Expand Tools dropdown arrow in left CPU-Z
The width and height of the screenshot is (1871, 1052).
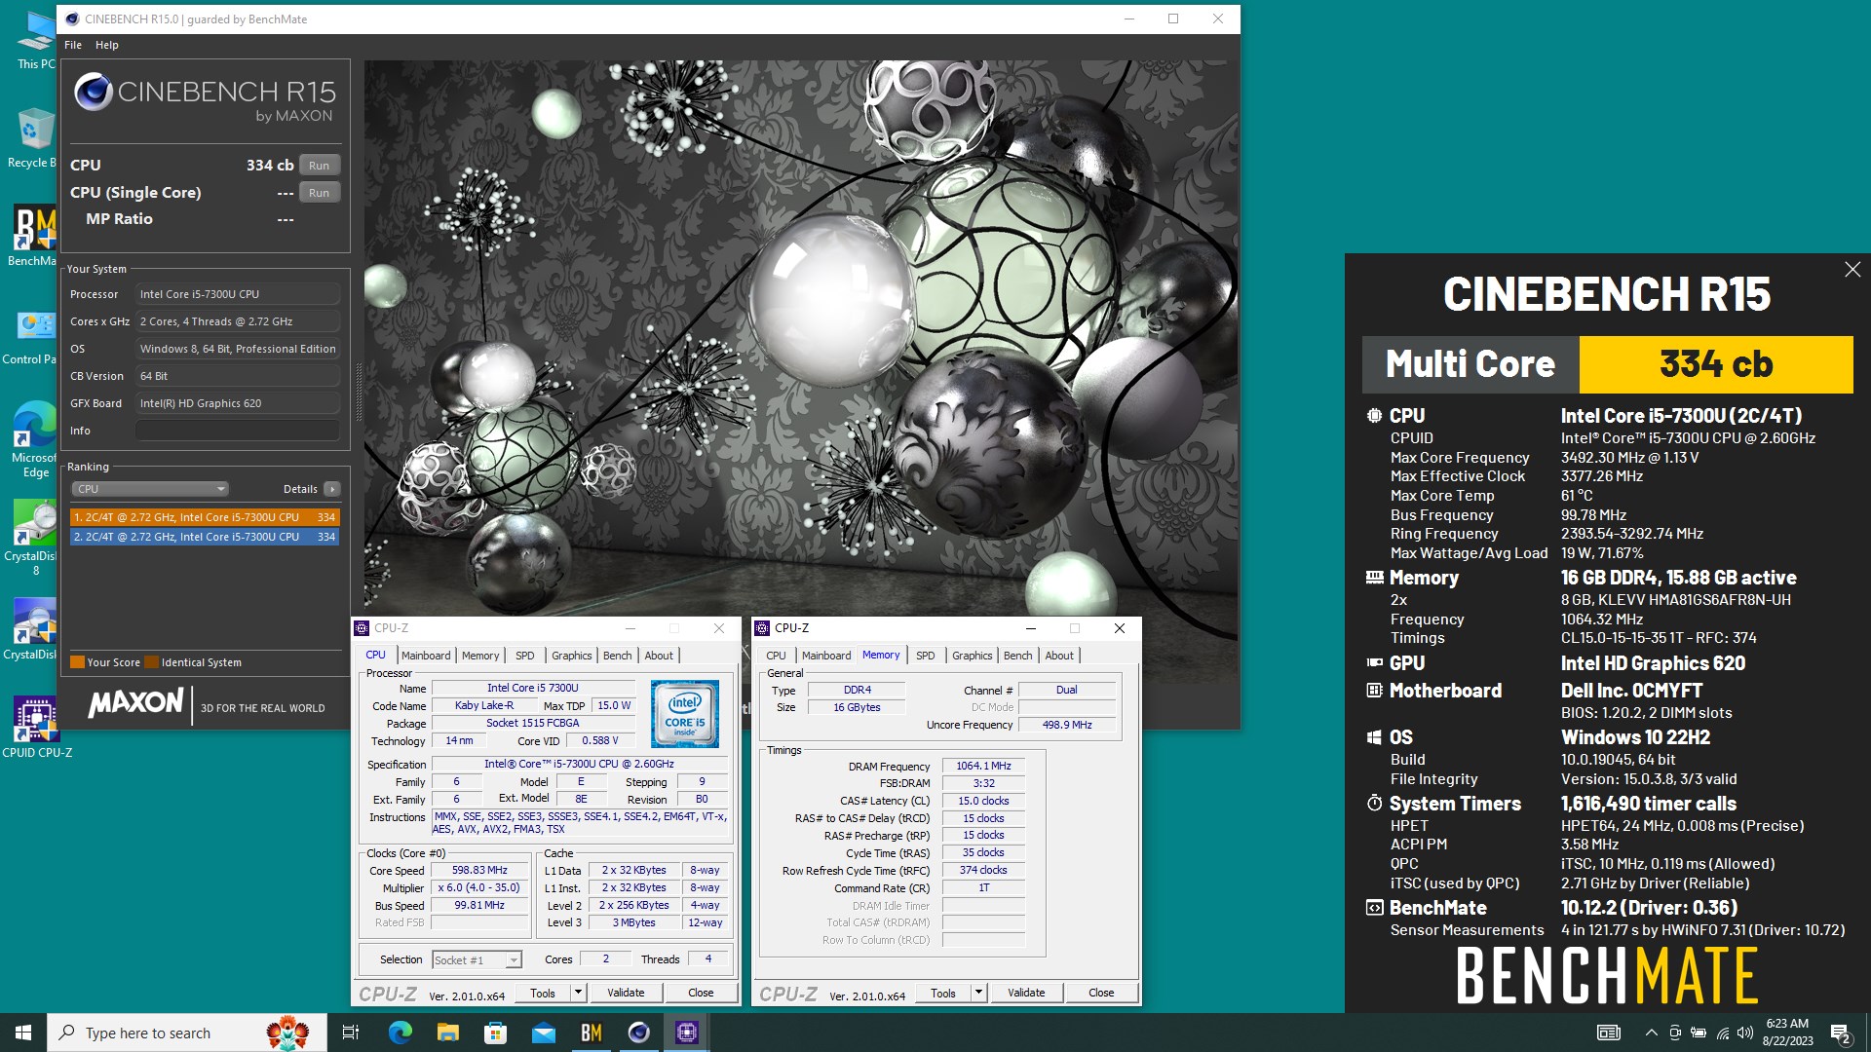tap(578, 993)
